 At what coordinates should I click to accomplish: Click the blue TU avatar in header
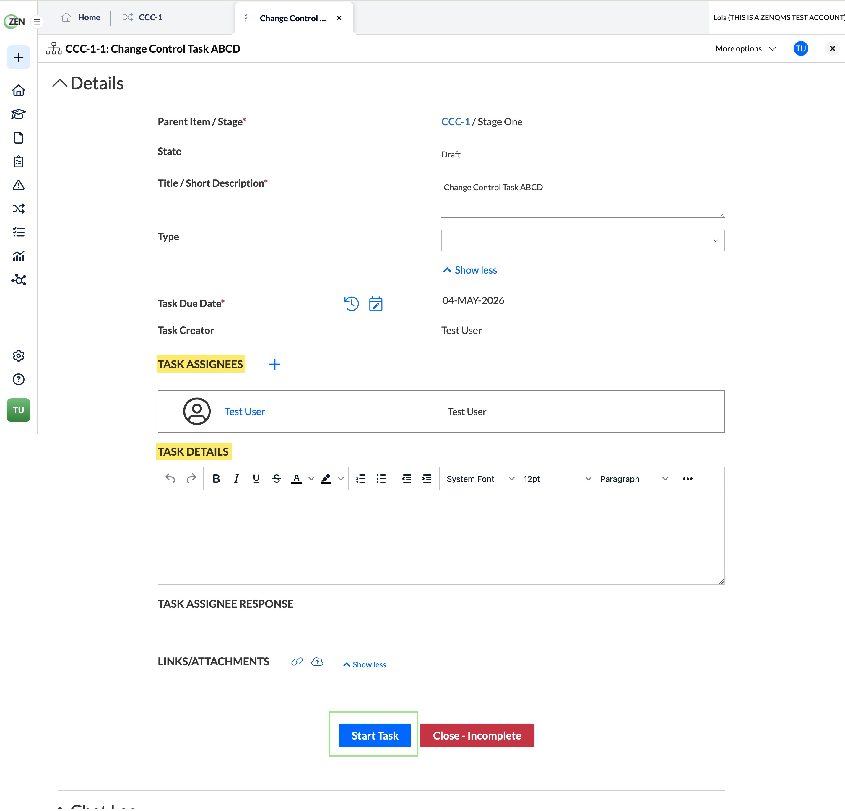coord(801,49)
